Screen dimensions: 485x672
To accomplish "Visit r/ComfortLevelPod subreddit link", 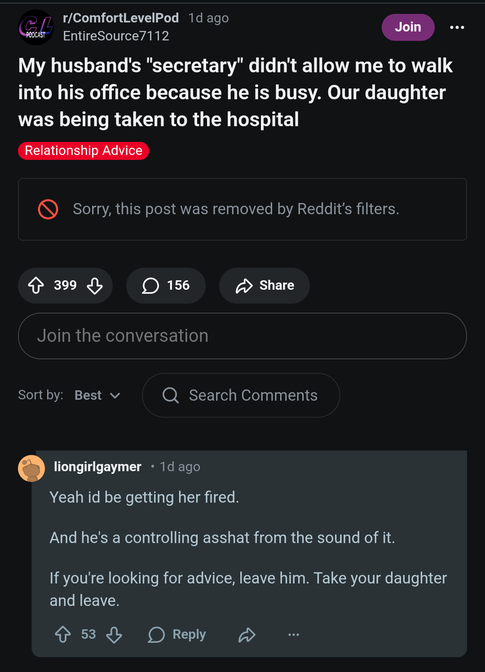I will coord(121,18).
